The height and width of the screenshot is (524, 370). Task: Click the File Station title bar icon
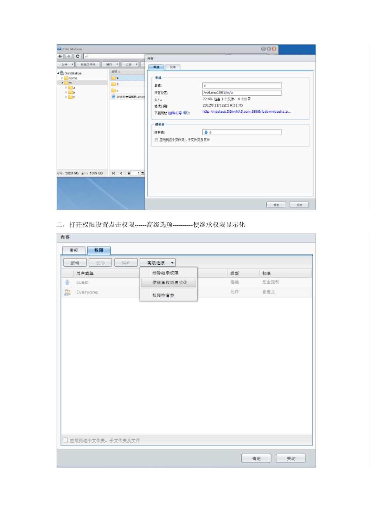60,49
